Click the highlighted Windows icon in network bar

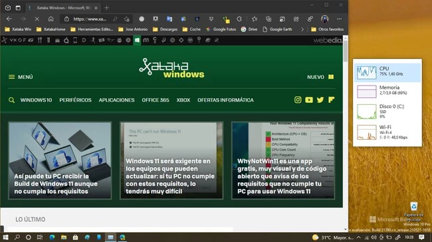137,40
